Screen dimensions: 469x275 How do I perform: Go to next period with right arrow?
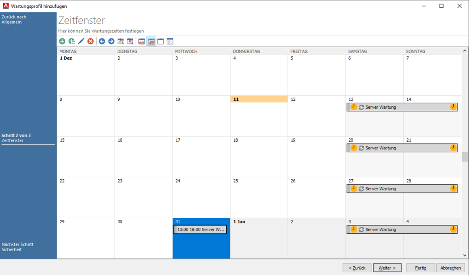pos(111,41)
